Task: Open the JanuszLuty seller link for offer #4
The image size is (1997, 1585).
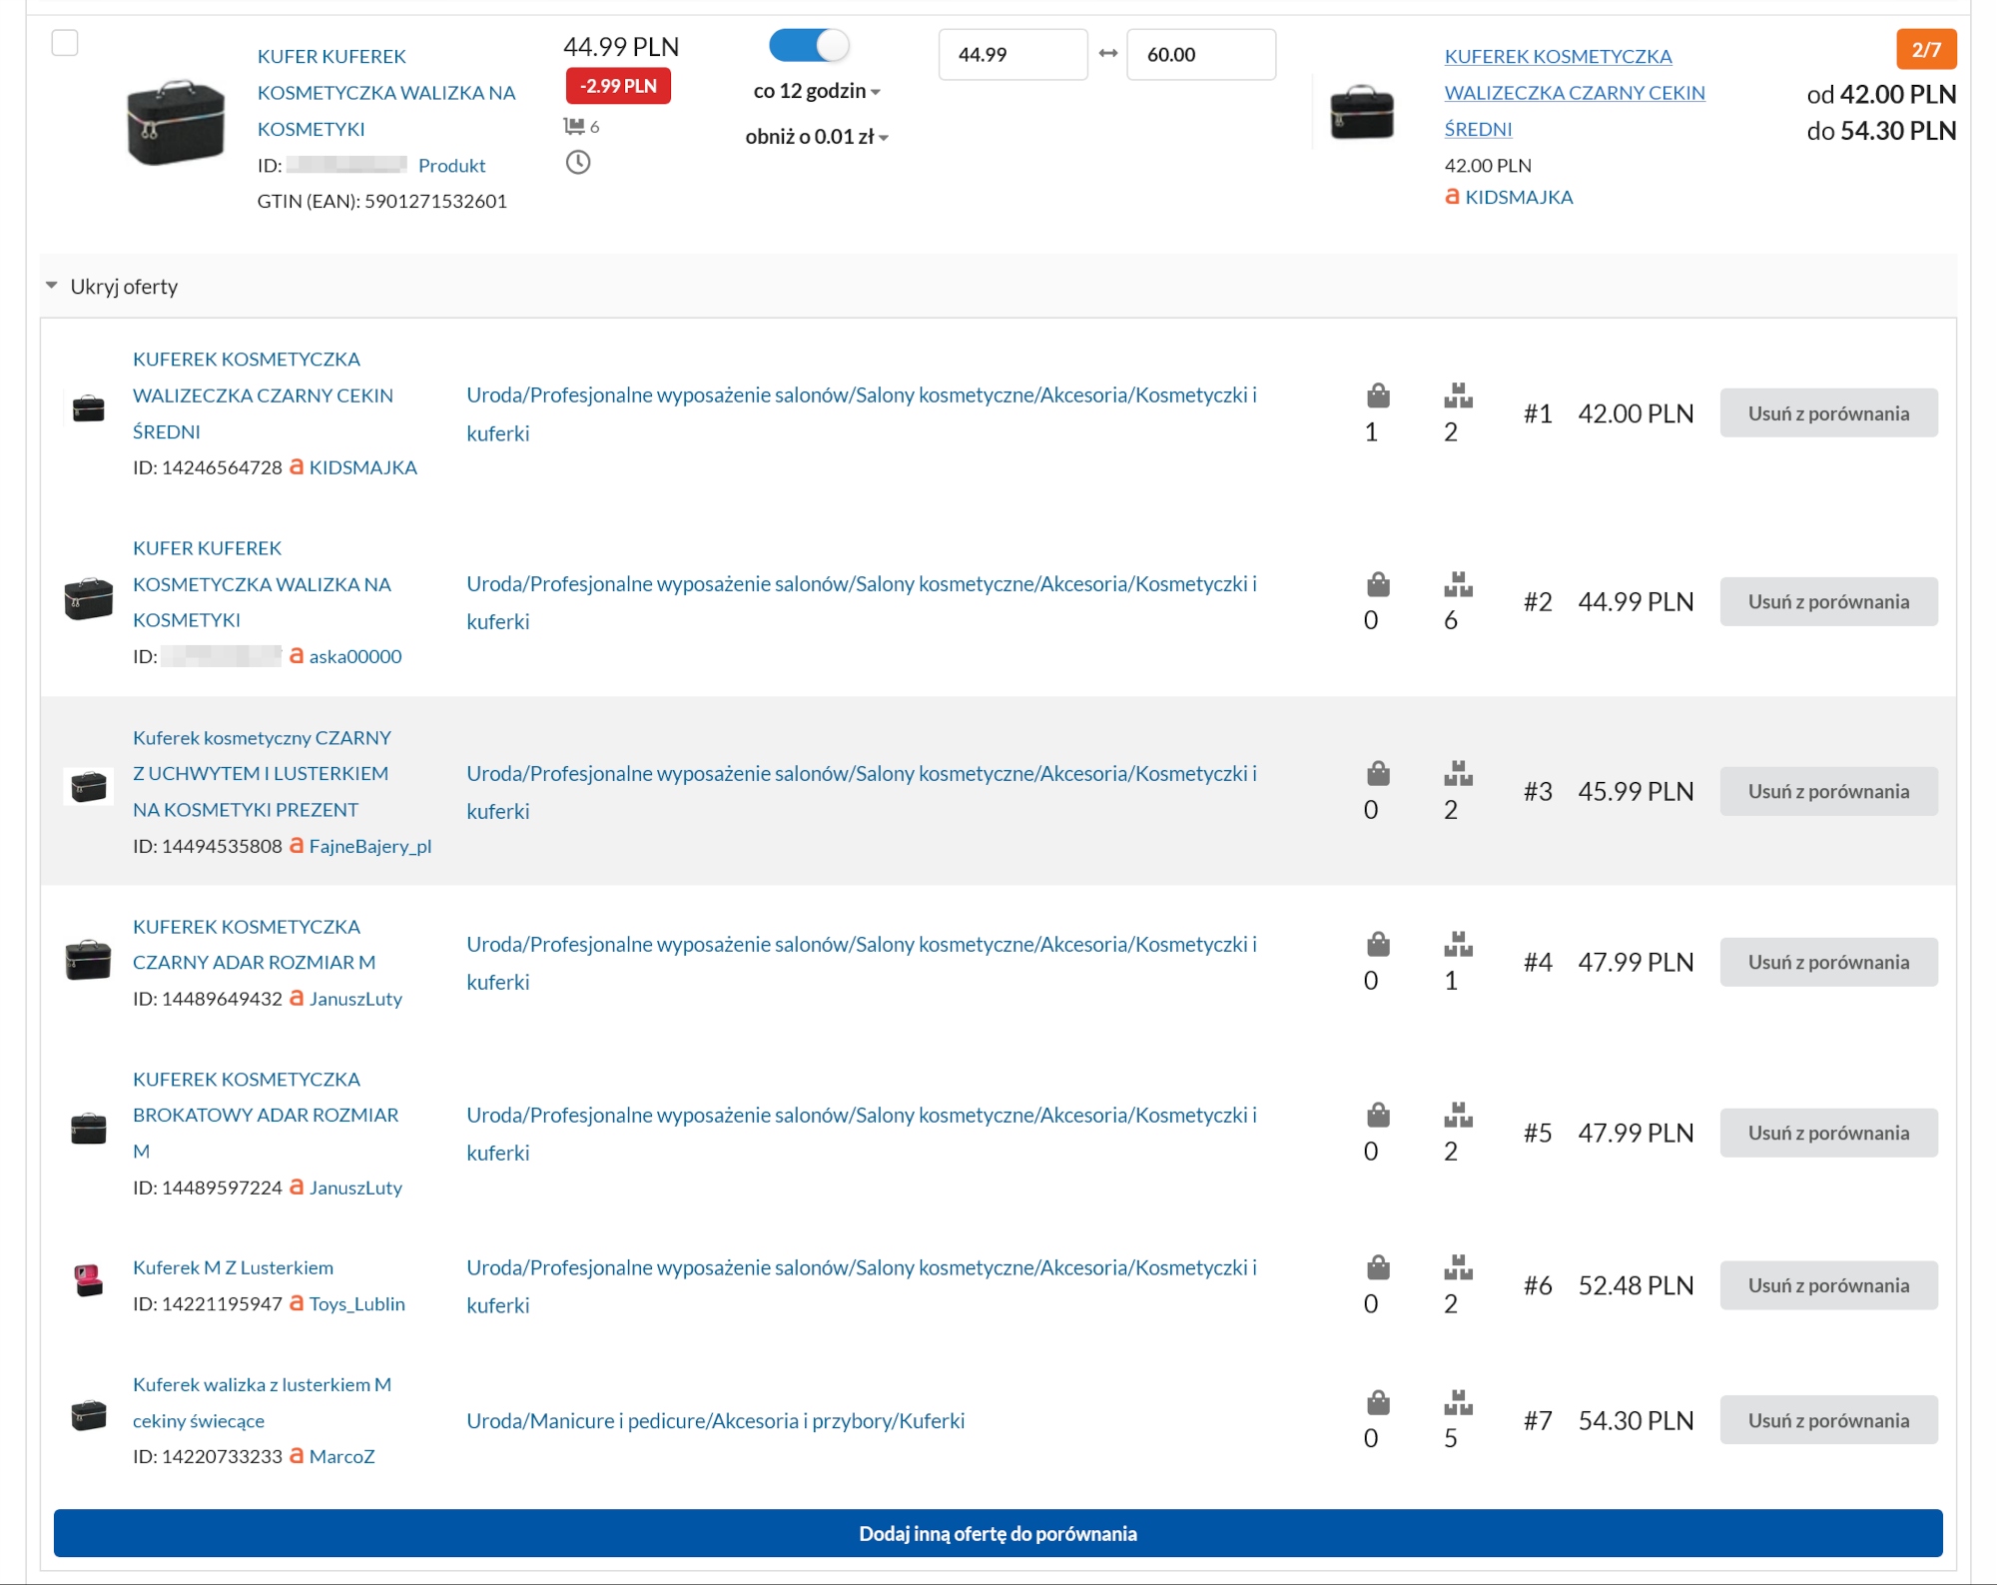Action: [x=355, y=999]
